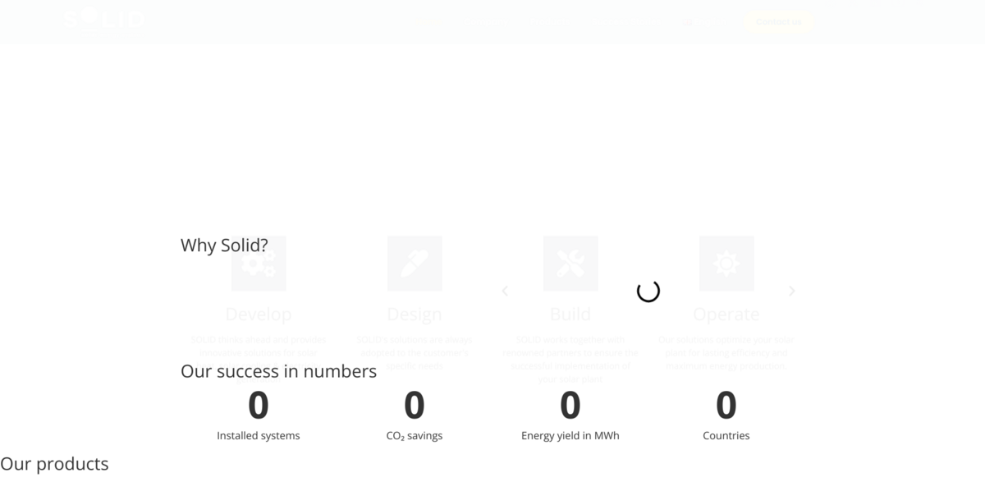
Task: Click the circular loading spinner
Action: click(648, 291)
